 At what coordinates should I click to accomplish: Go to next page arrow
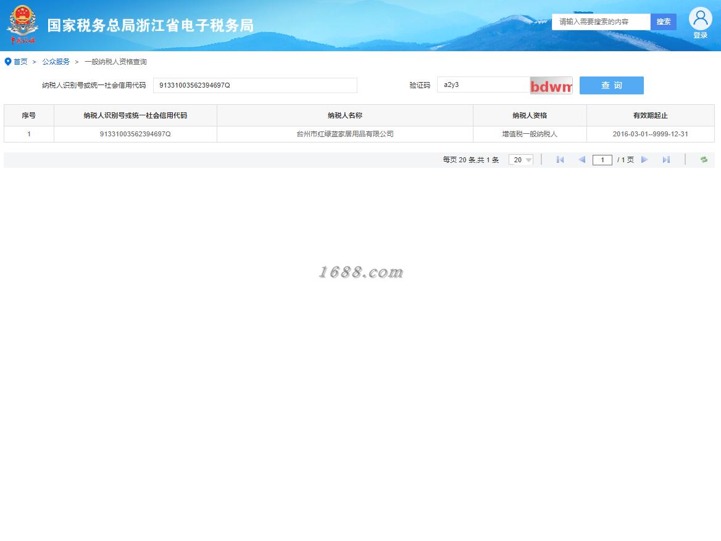pyautogui.click(x=644, y=160)
